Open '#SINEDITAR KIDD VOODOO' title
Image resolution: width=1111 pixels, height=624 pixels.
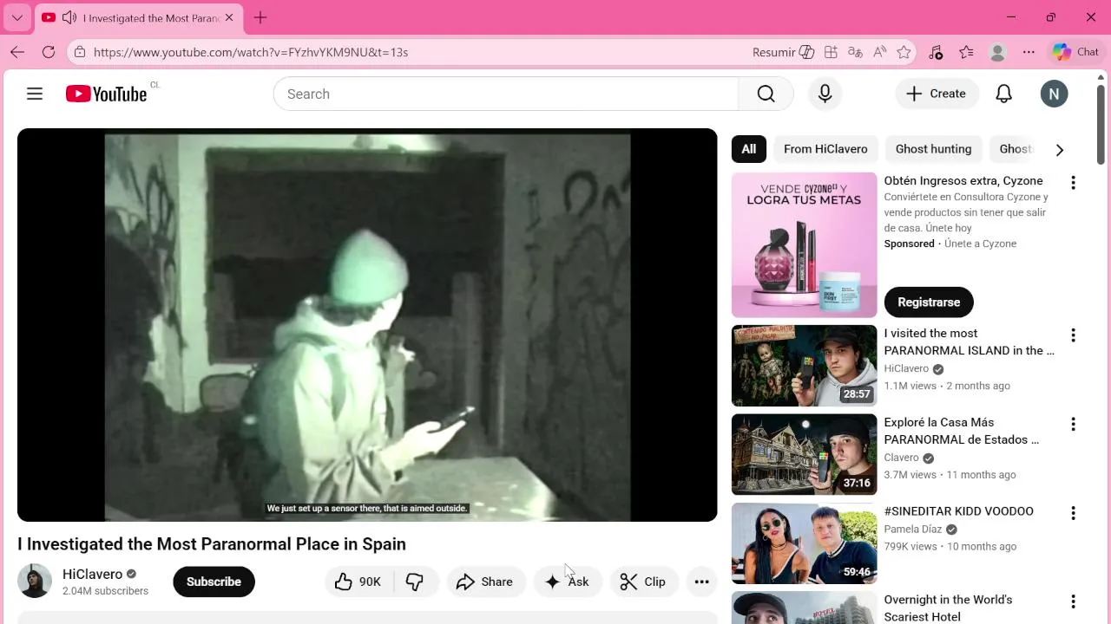pyautogui.click(x=958, y=511)
